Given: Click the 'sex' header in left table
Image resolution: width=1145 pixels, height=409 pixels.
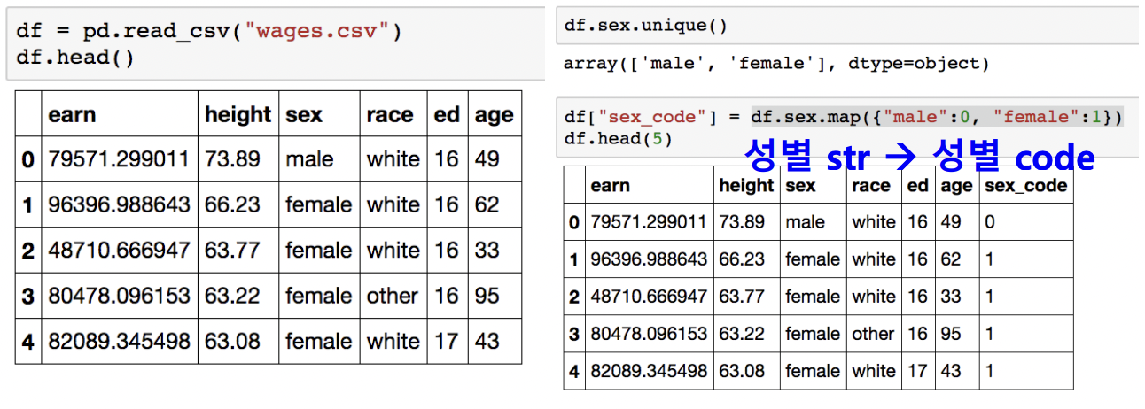Looking at the screenshot, I should (x=304, y=115).
